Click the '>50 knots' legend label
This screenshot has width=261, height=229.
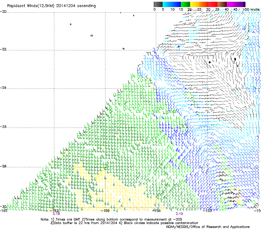point(251,10)
